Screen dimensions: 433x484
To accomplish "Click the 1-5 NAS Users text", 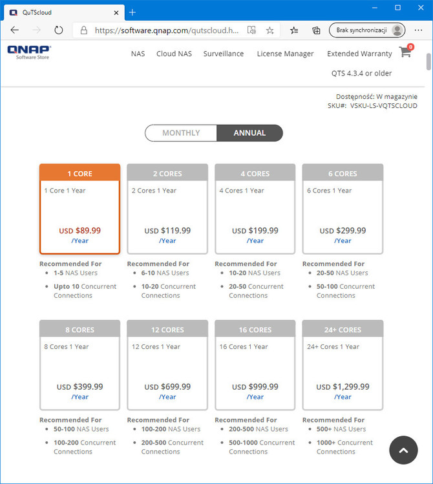I will tap(76, 273).
